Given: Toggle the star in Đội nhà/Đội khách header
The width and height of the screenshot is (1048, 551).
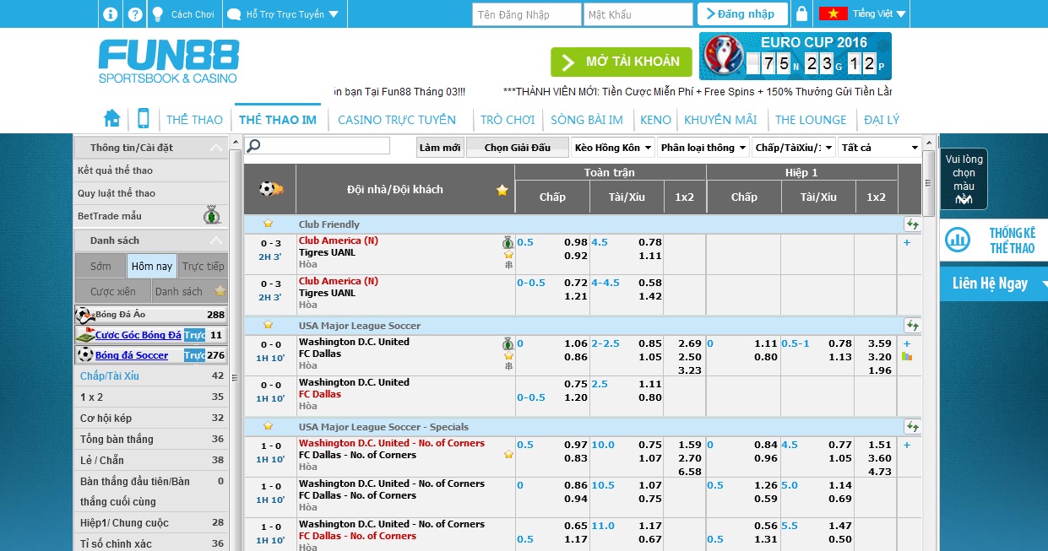Looking at the screenshot, I should tap(502, 190).
